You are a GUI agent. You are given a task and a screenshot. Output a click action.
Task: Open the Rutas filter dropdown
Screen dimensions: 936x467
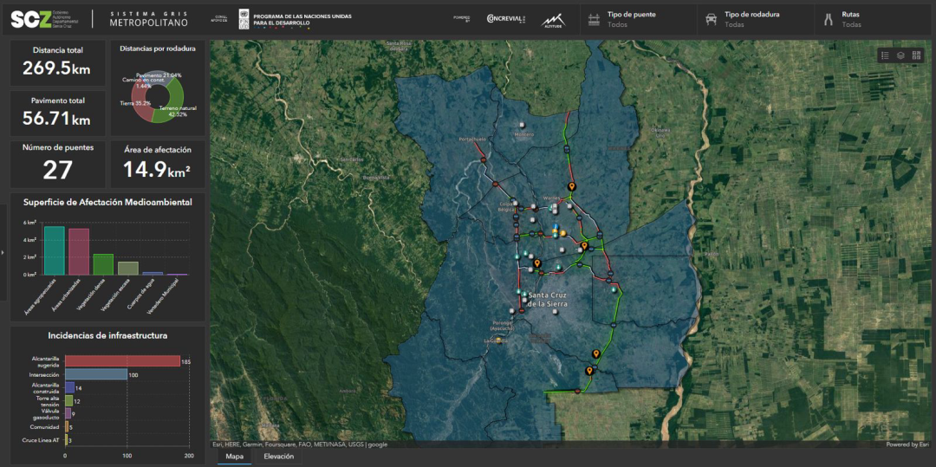[874, 20]
